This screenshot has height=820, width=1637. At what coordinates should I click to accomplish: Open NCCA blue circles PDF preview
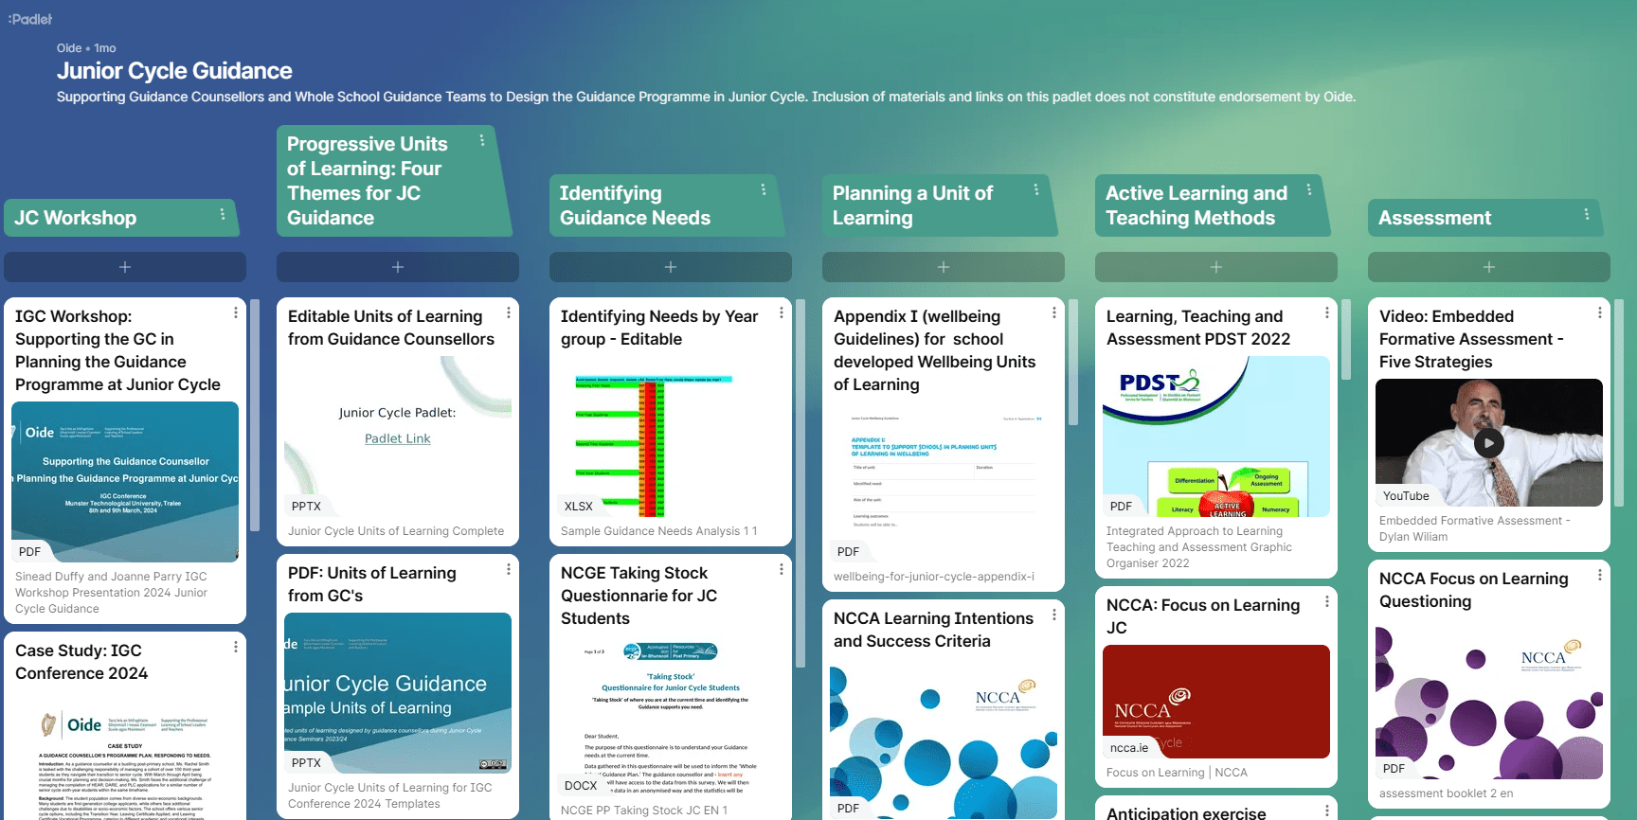[x=944, y=739]
